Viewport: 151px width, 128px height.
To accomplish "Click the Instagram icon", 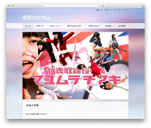I will [x=115, y=10].
